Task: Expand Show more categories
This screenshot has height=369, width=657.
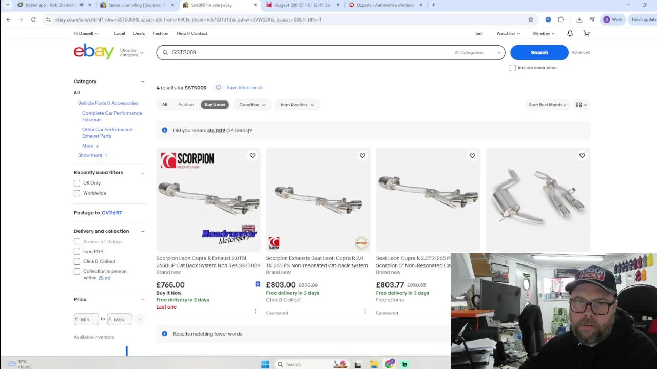Action: tap(92, 155)
